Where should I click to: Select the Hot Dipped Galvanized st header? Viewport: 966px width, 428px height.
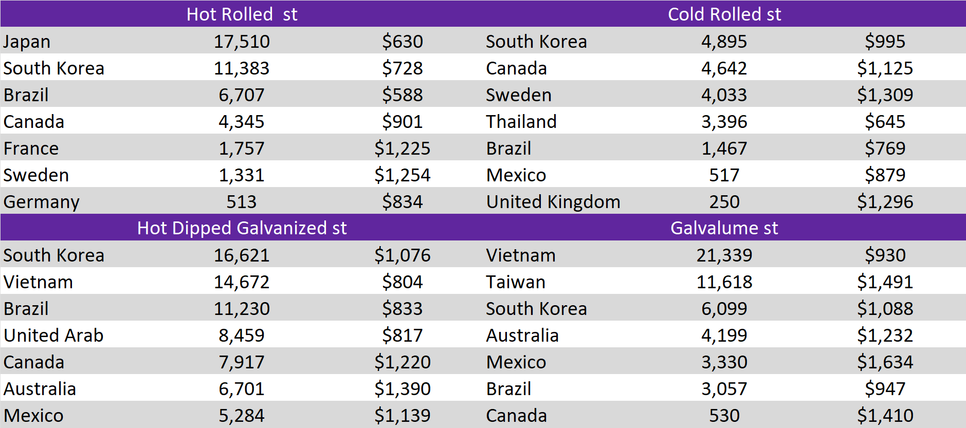242,228
